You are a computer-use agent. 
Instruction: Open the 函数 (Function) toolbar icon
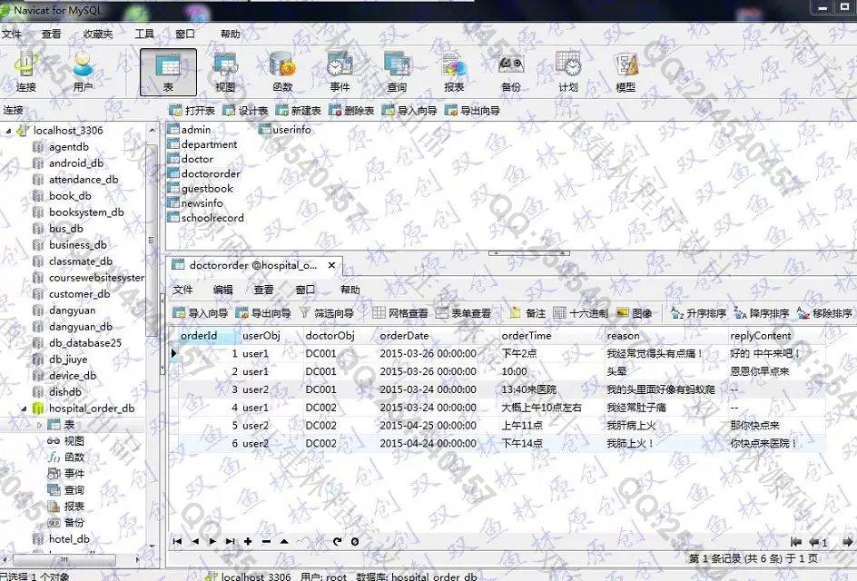282,71
